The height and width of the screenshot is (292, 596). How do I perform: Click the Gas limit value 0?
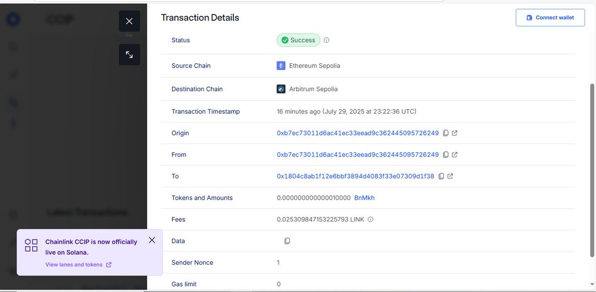(279, 284)
